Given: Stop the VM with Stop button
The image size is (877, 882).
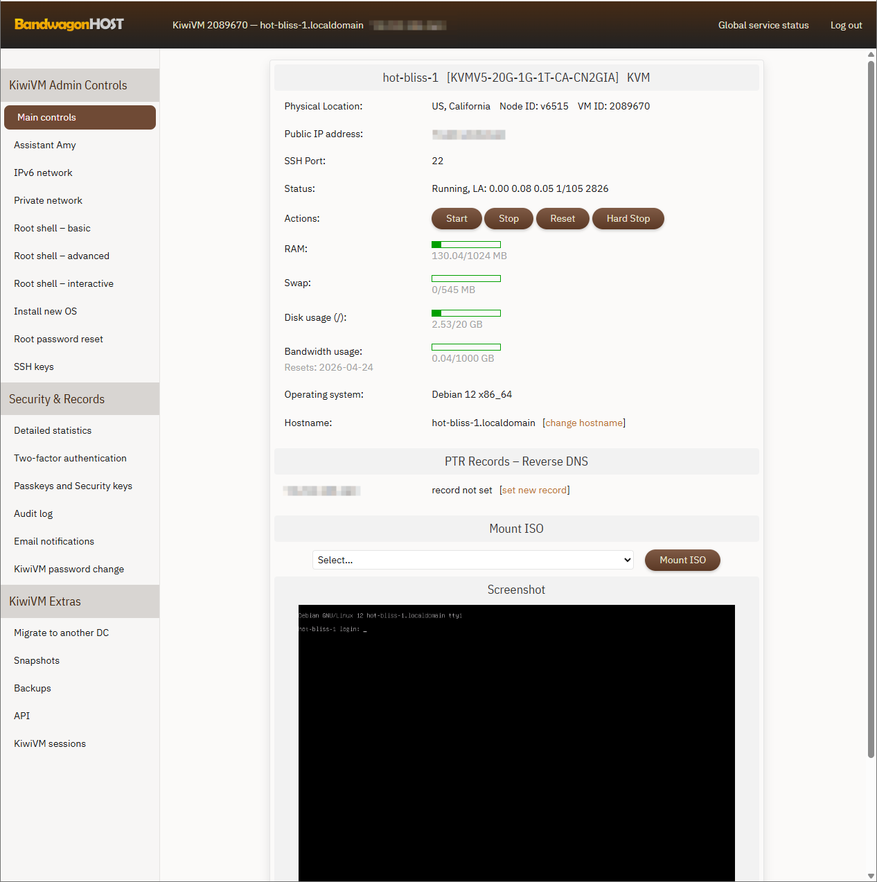Looking at the screenshot, I should point(508,218).
